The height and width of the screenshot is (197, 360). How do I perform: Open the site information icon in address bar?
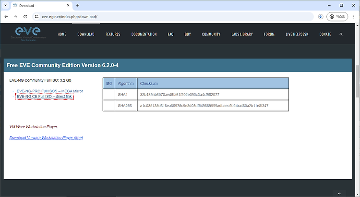tap(36, 17)
